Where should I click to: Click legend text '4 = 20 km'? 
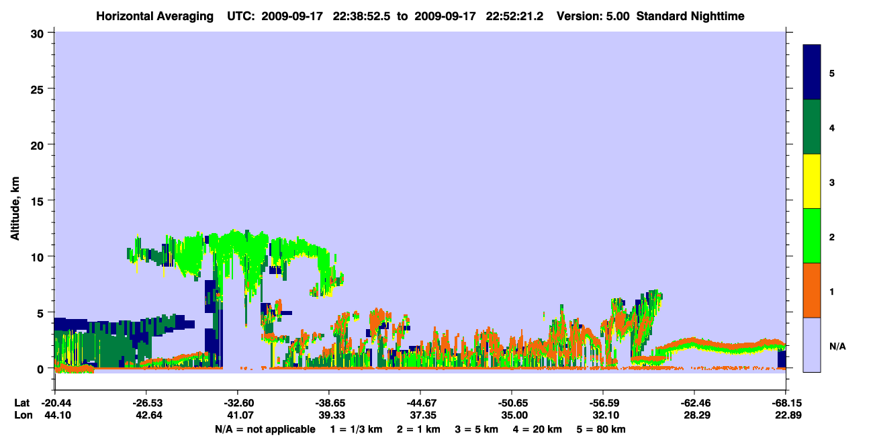[x=539, y=429]
